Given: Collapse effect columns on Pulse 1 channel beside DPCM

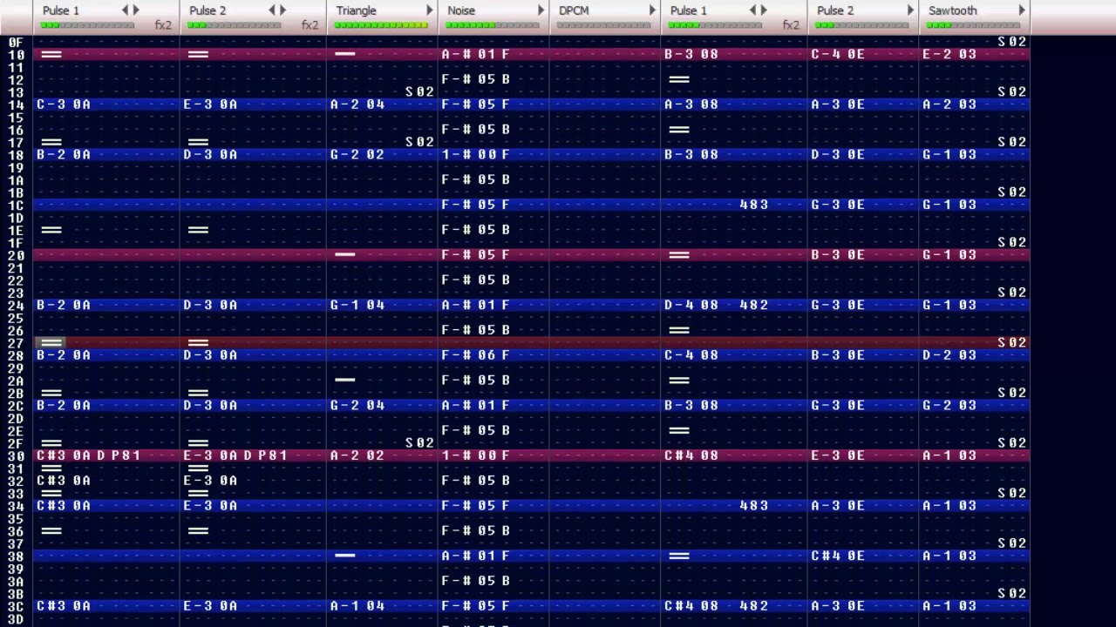Looking at the screenshot, I should [x=752, y=10].
